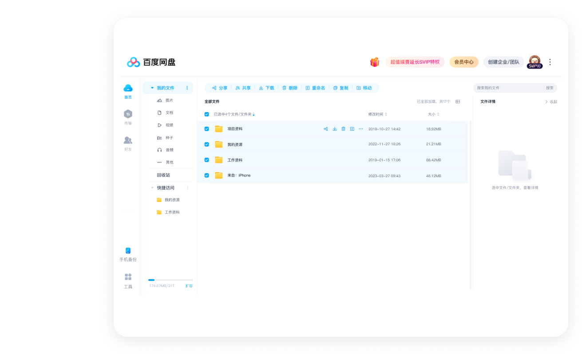This screenshot has width=586, height=358.
Task: Open 回收站 recycle bin
Action: click(x=163, y=175)
